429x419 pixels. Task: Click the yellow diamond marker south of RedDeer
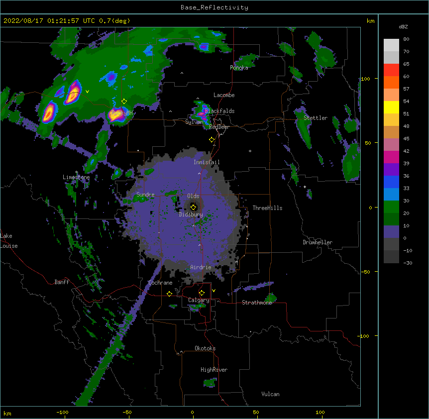point(212,140)
